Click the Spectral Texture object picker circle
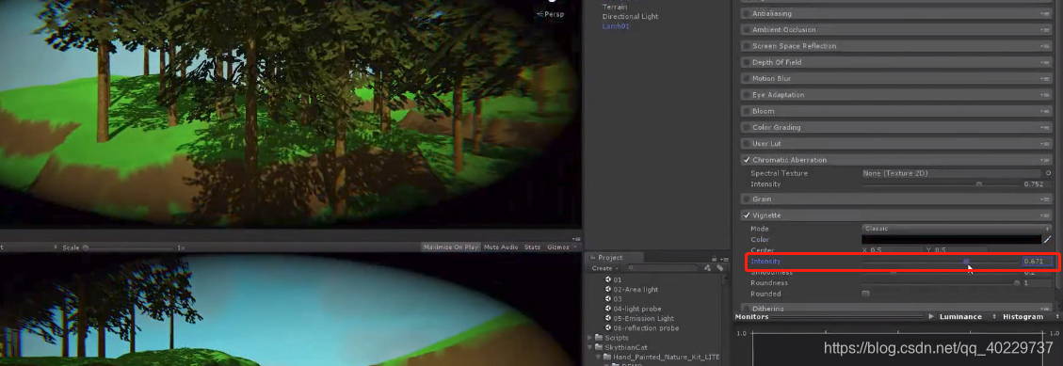 (1048, 173)
